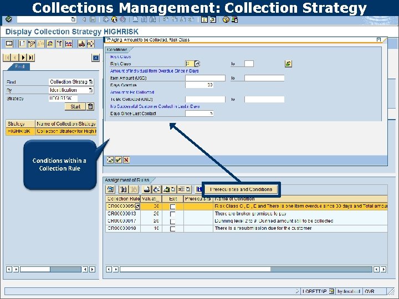Click the transport truck icon in the strategy toolbar

click(x=81, y=44)
